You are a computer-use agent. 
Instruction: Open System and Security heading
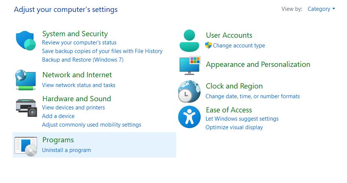(75, 34)
